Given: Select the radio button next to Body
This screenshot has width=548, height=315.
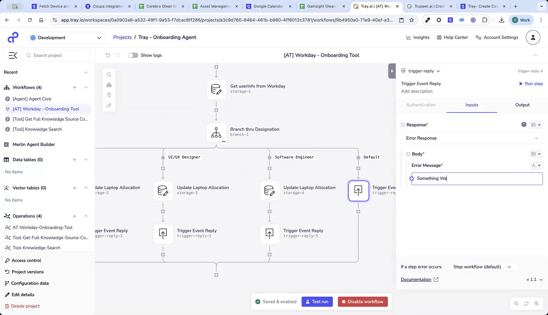Looking at the screenshot, I should pos(408,154).
